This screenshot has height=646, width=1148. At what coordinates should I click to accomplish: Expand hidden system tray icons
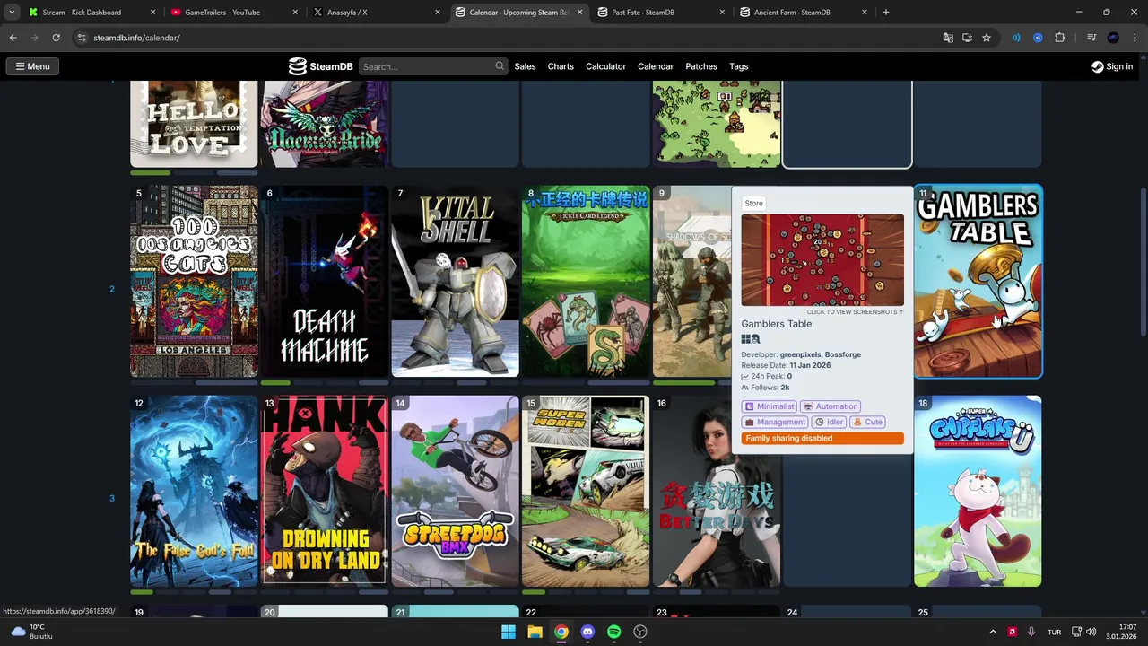tap(993, 632)
